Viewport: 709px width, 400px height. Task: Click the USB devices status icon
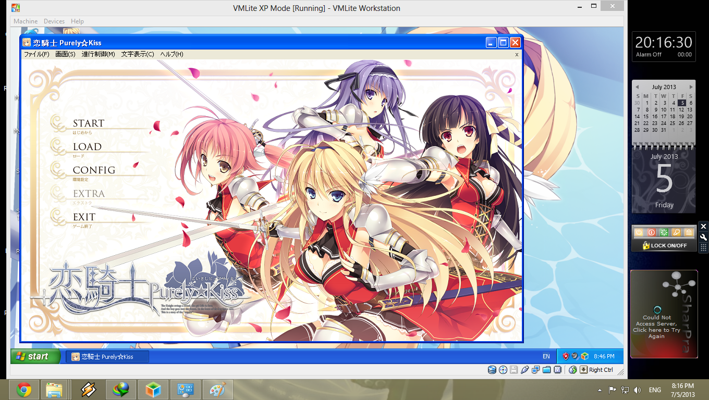click(525, 370)
